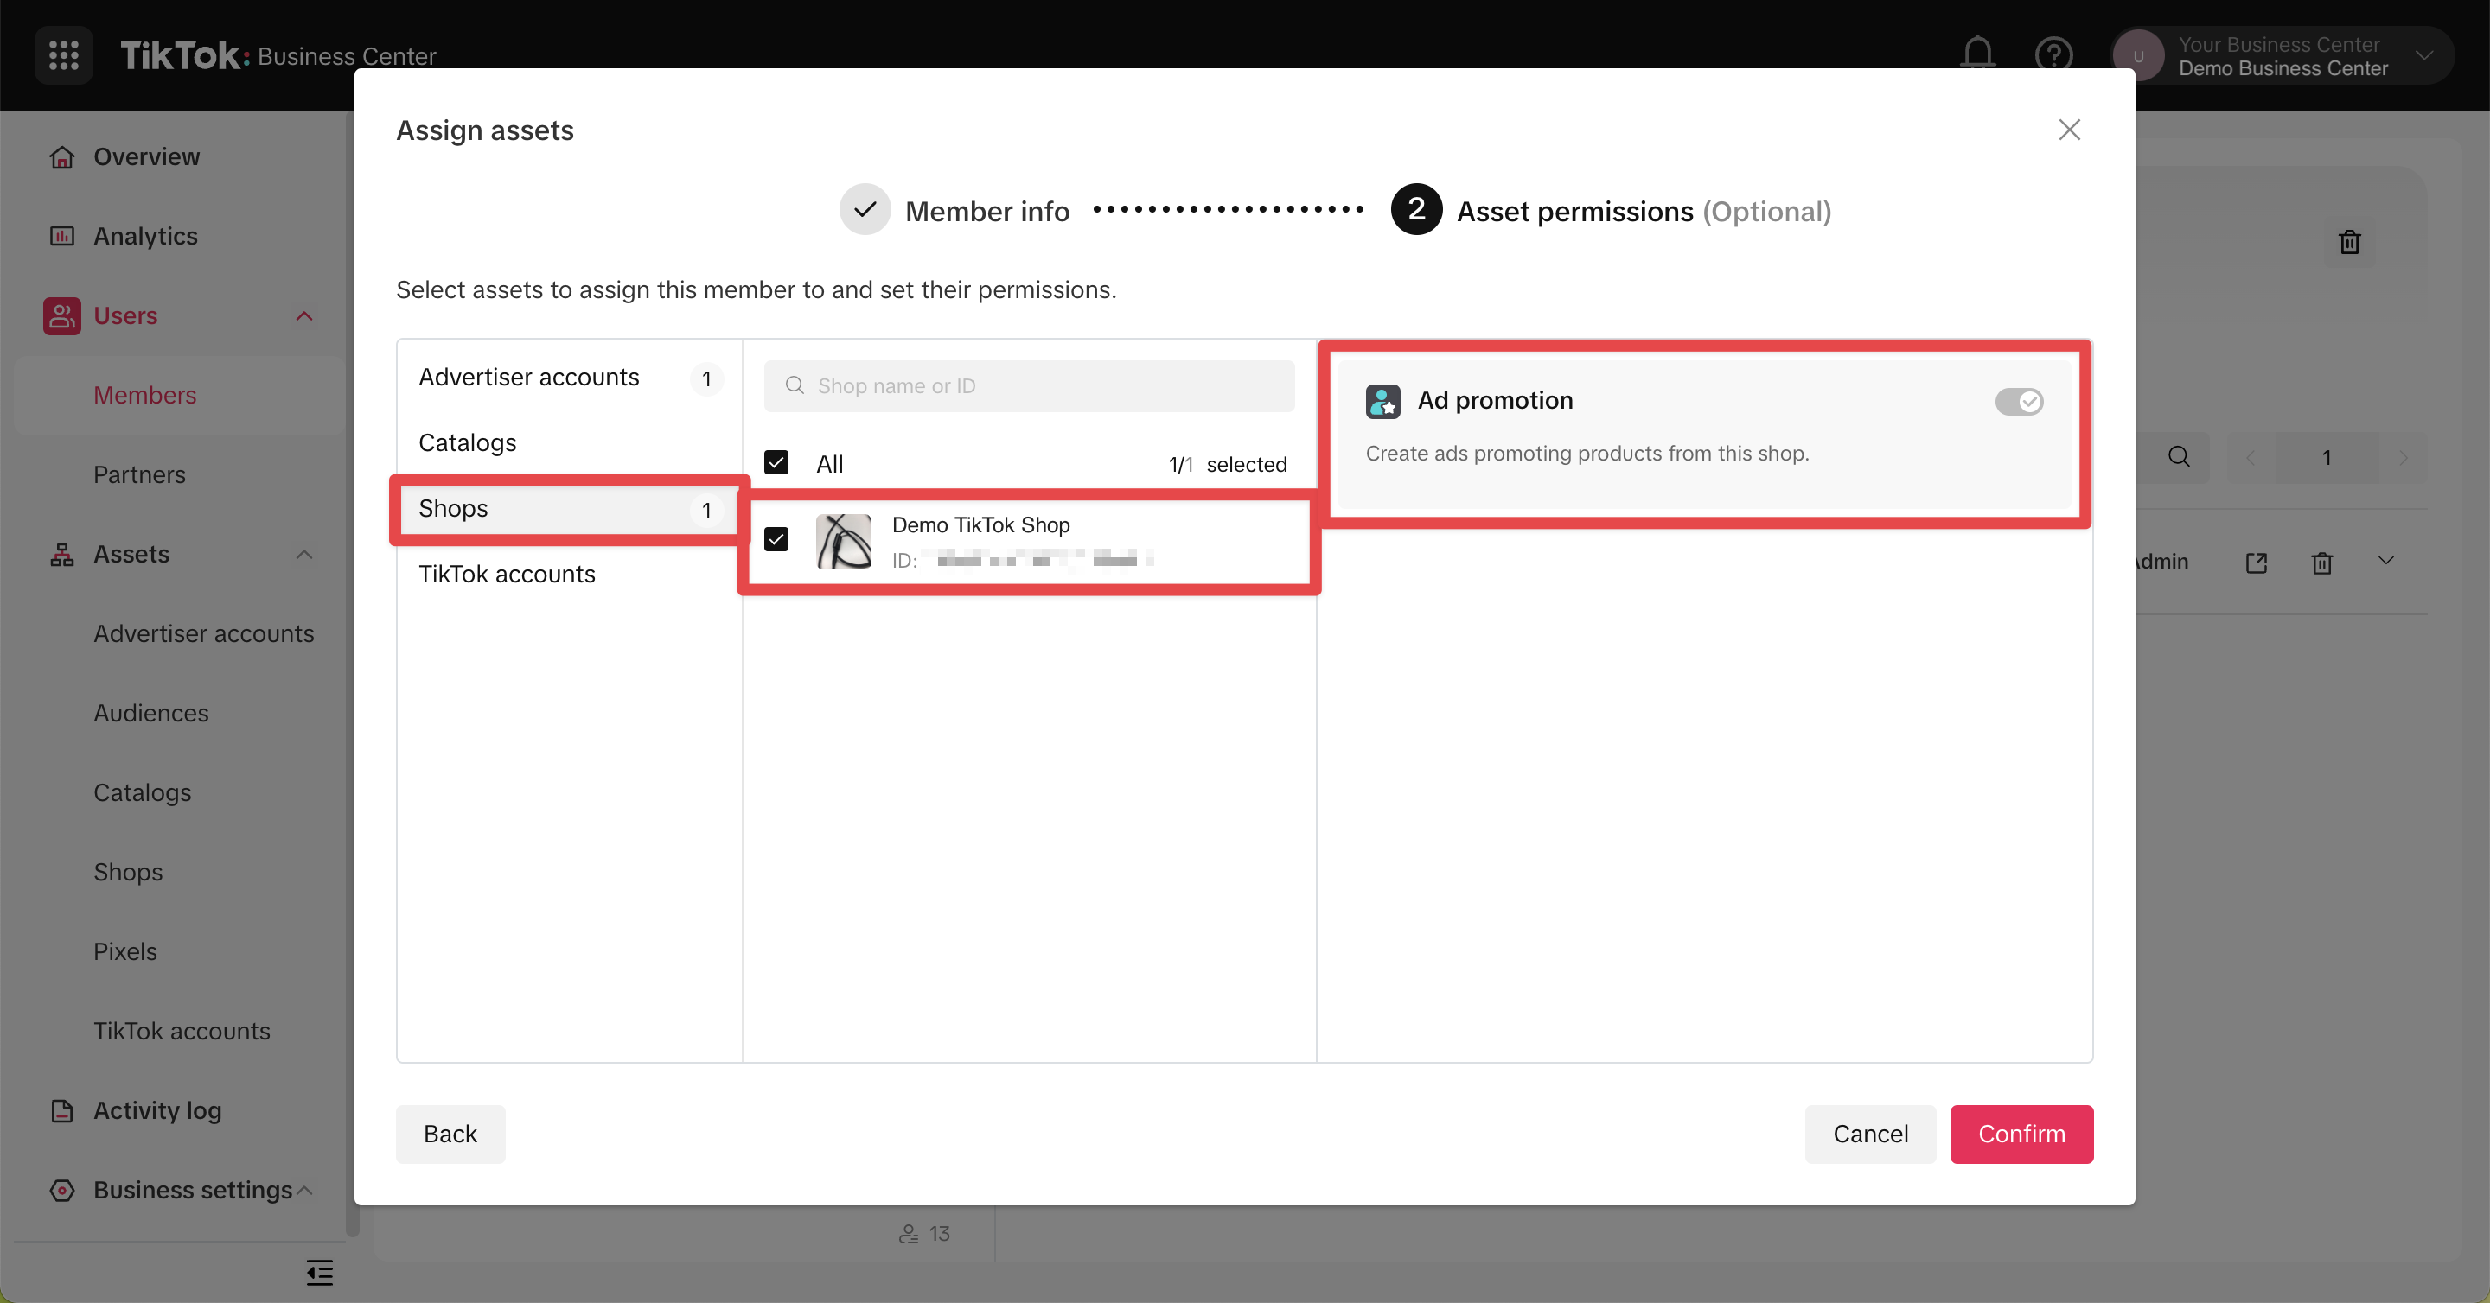Screen dimensions: 2490x1303
Task: Select the Advertiser accounts asset tab
Action: pos(529,377)
